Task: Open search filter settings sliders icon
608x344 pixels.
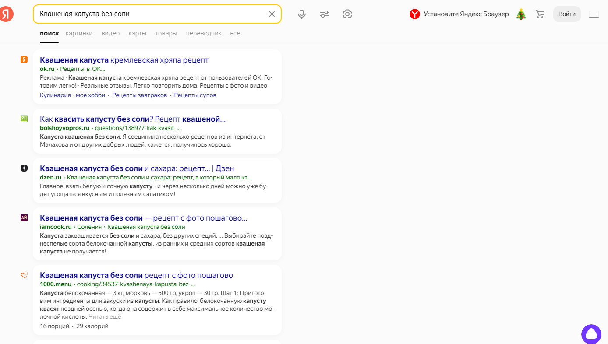Action: pos(325,14)
